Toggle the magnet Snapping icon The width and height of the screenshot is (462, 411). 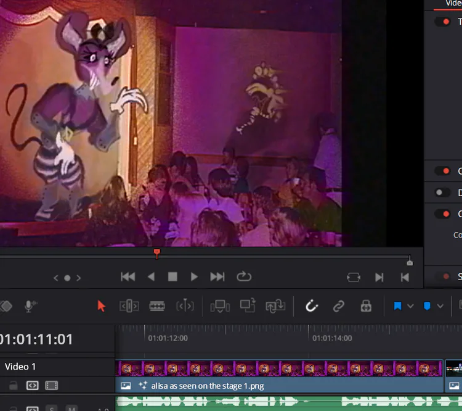[312, 306]
